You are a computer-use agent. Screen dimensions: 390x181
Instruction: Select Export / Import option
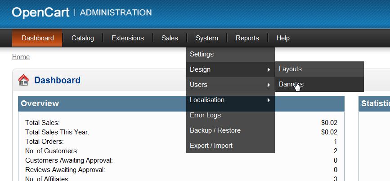(211, 146)
